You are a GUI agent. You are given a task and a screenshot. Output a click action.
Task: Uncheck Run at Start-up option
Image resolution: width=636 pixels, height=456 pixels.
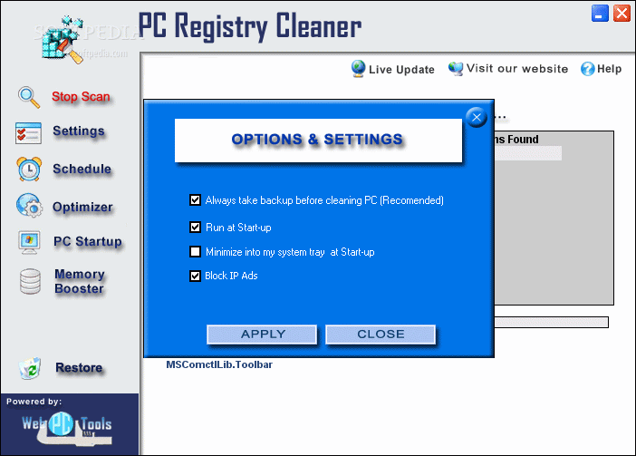point(195,228)
